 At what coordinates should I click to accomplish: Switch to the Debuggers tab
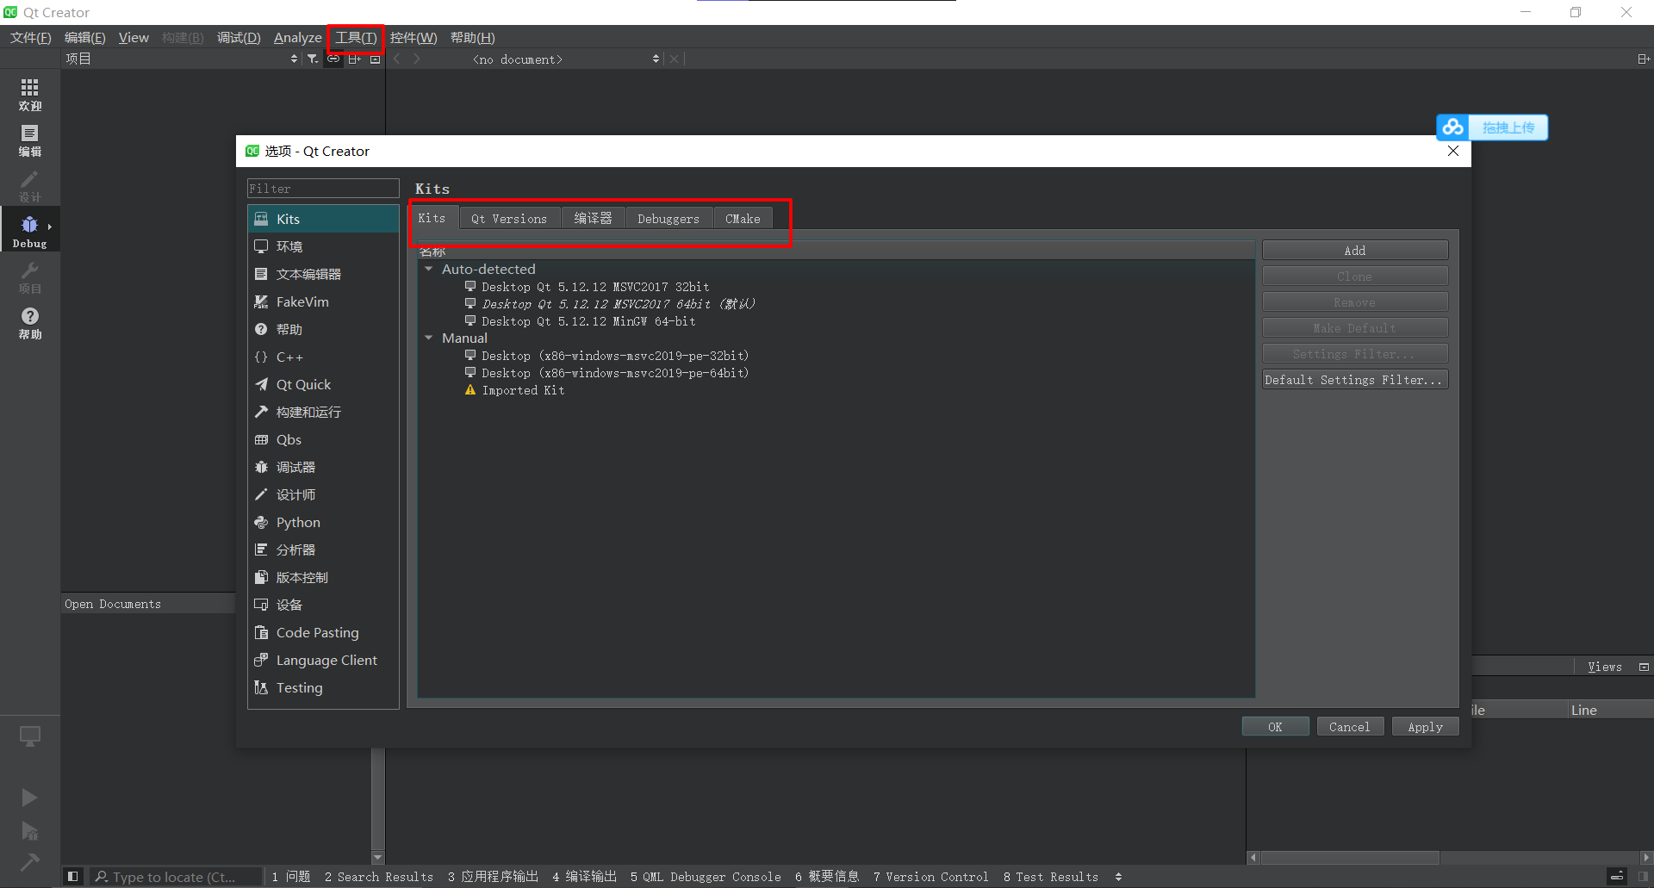(668, 219)
